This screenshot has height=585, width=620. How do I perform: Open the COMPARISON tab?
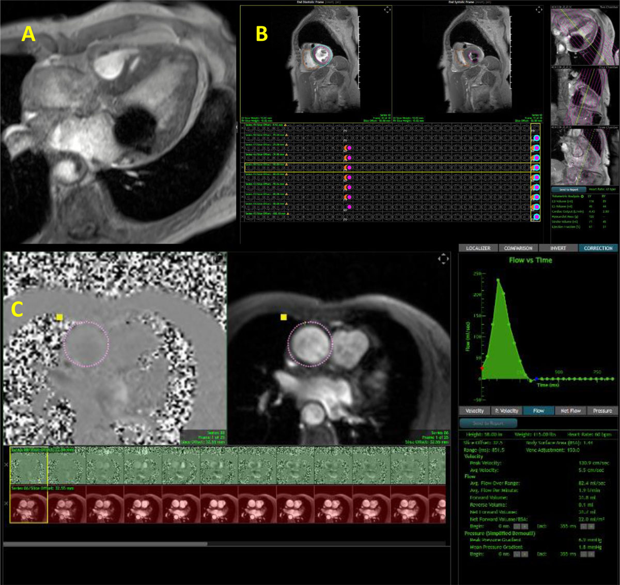click(518, 248)
